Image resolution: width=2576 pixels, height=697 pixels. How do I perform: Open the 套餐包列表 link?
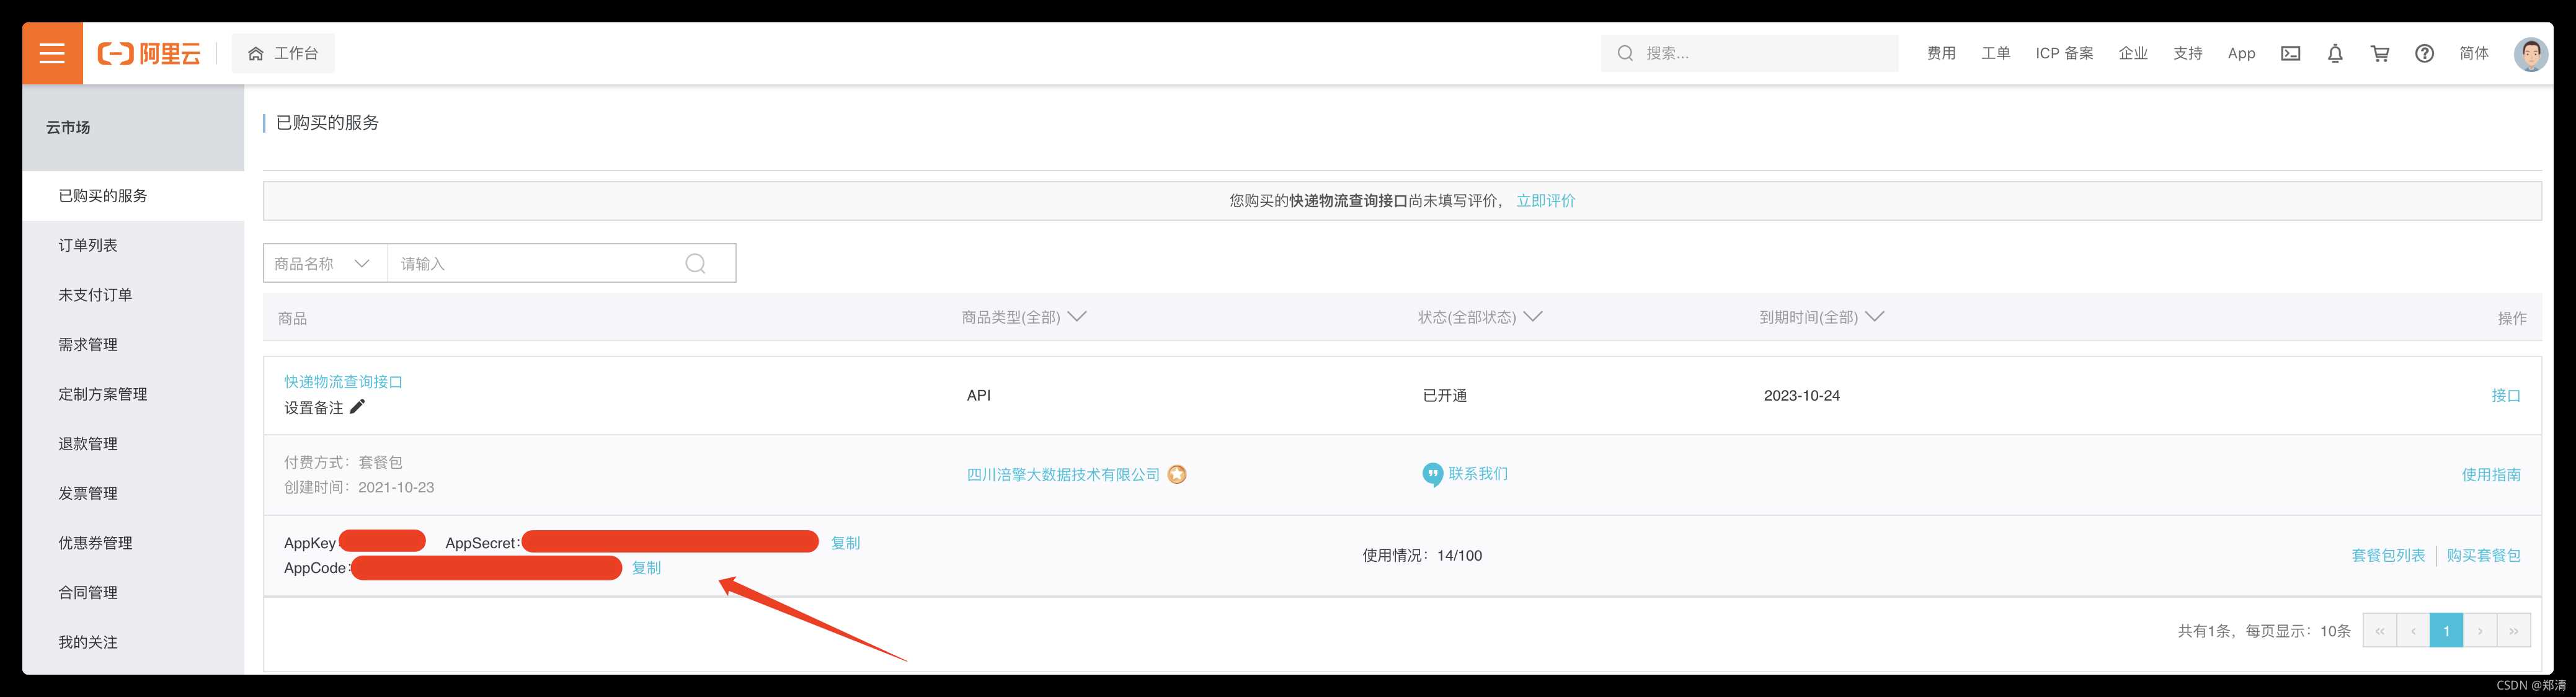(2388, 556)
